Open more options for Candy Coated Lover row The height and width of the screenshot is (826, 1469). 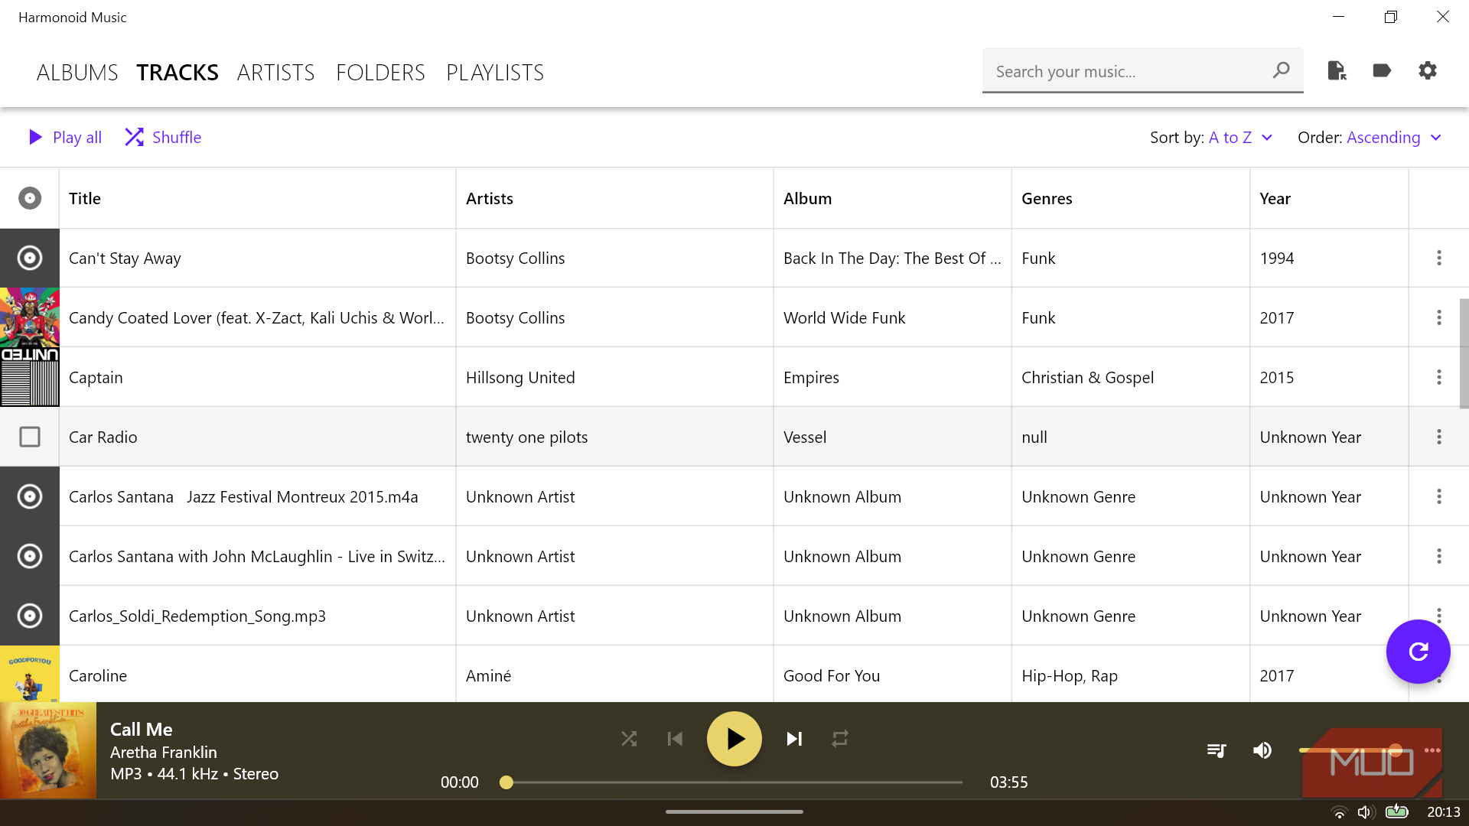click(1439, 317)
